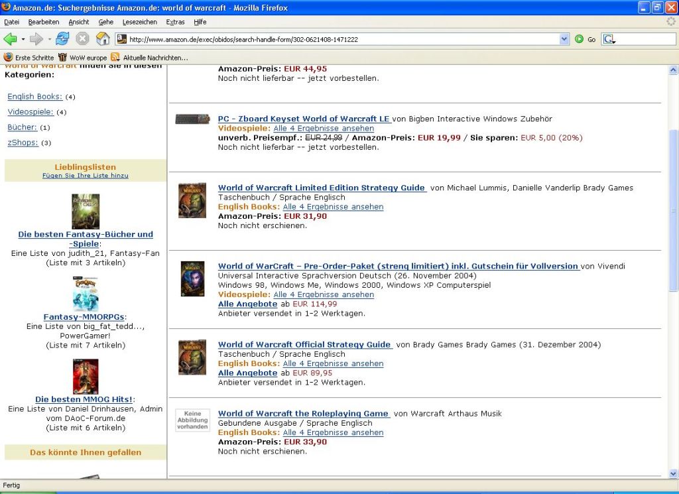Open the Lesezeichen menu
Image resolution: width=679 pixels, height=494 pixels.
pos(139,22)
